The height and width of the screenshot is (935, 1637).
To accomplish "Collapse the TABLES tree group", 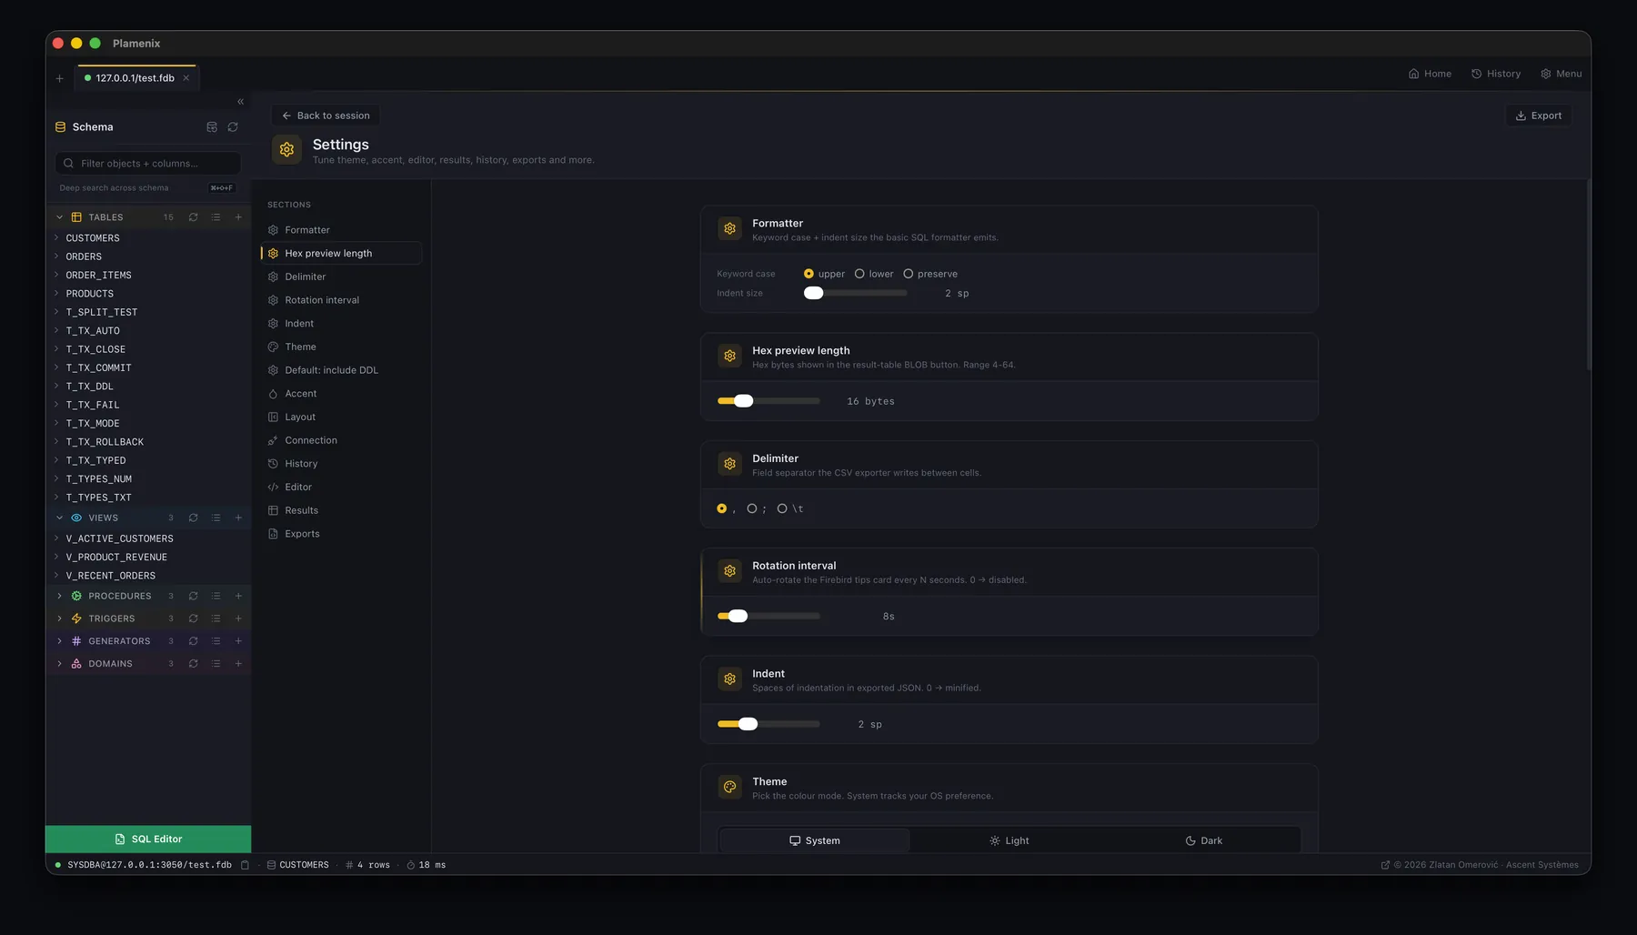I will 60,217.
